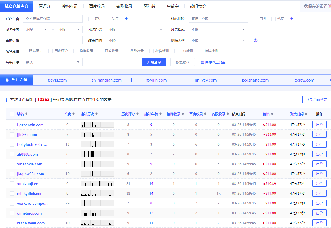
Task: Click the 开始查询 button
Action: [154, 62]
